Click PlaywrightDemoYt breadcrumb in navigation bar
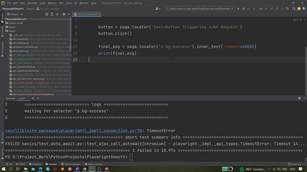This screenshot has width=307, height=172. (13, 9)
